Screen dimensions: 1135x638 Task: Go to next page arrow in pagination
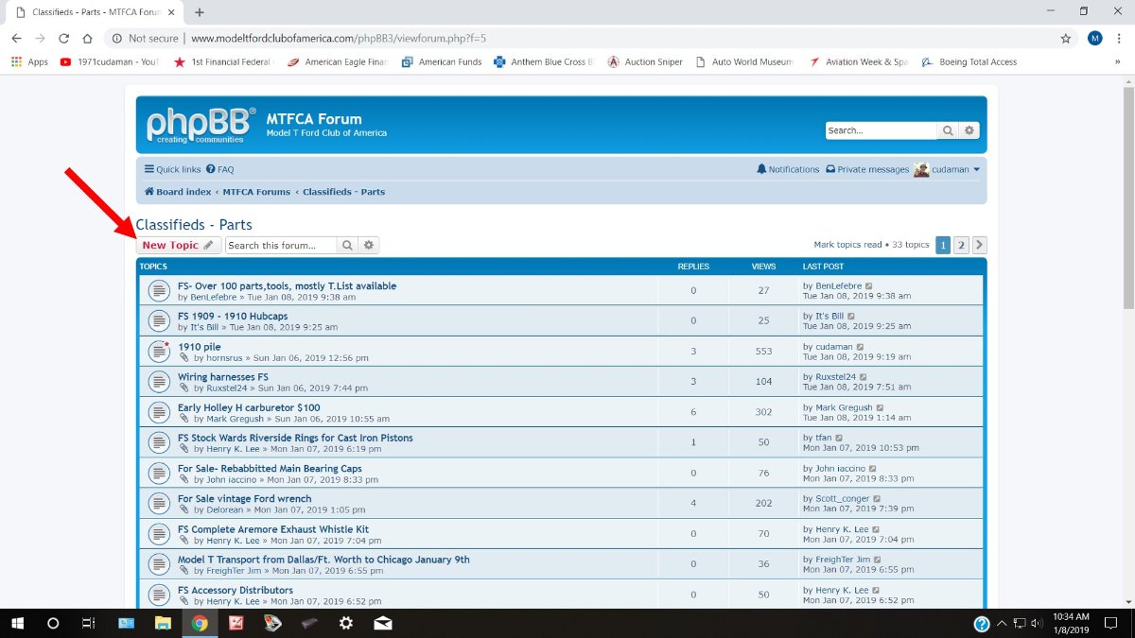[980, 246]
